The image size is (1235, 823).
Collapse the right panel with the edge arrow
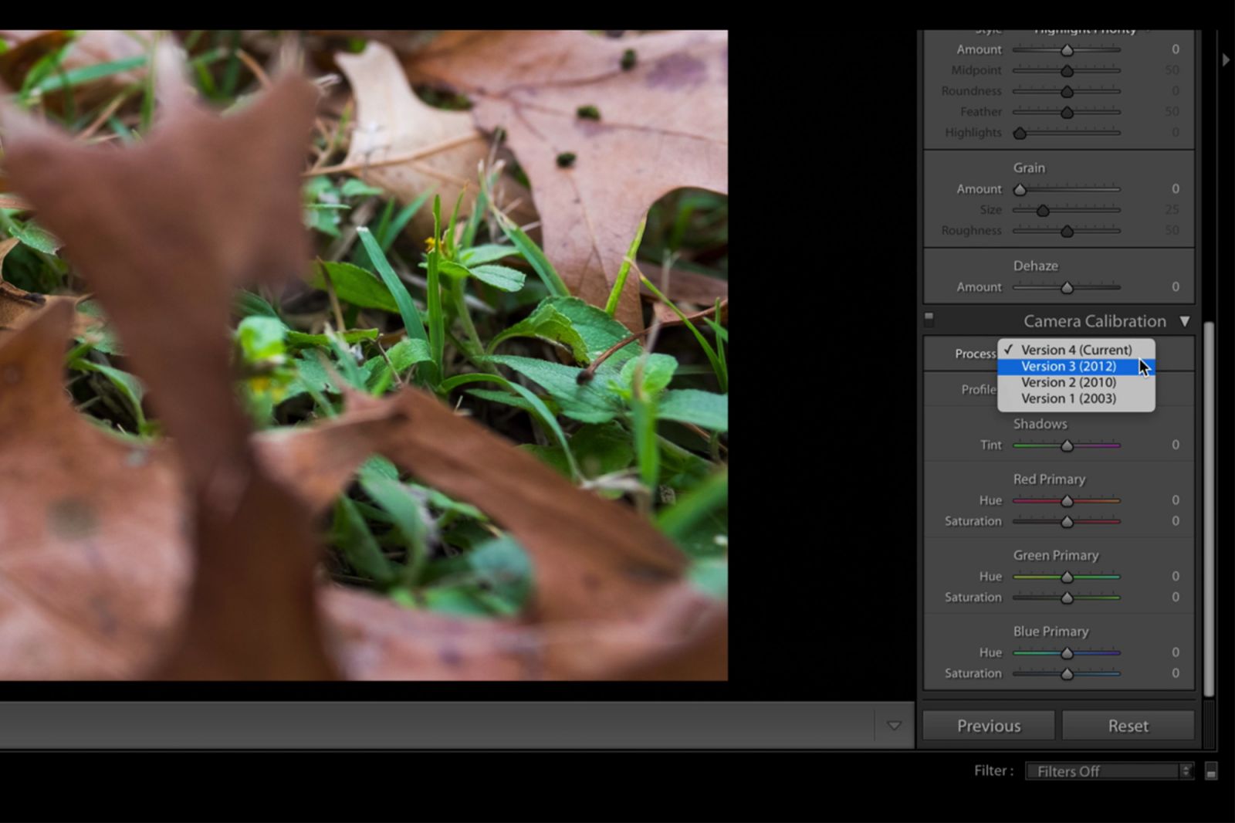1226,58
